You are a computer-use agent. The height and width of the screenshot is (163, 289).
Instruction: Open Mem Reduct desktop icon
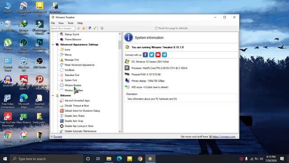(24, 118)
